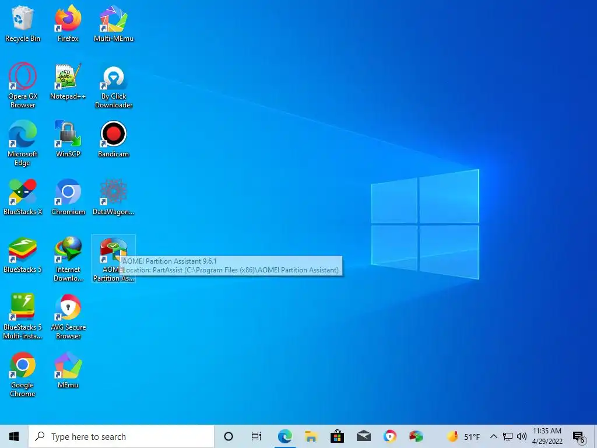Open File Explorer from the taskbar
Screen dimensions: 597x448
click(x=311, y=436)
